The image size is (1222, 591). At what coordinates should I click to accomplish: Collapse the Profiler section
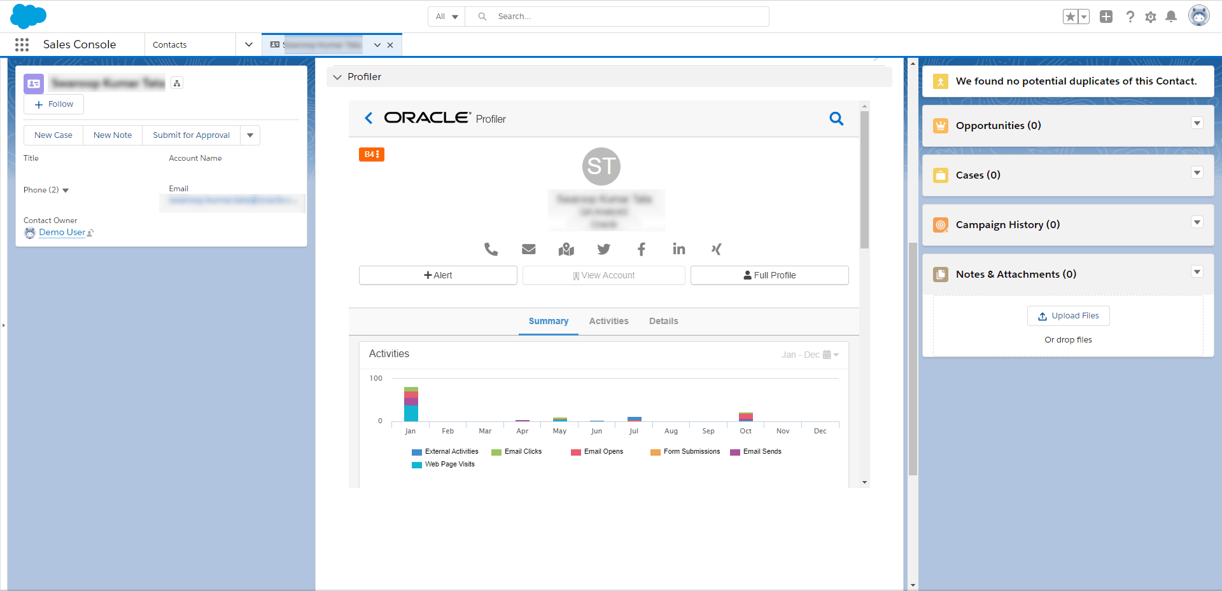pyautogui.click(x=337, y=77)
